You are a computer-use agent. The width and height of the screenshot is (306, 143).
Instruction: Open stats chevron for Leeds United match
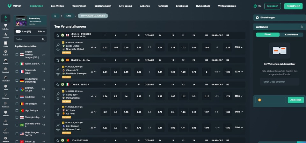point(95,47)
